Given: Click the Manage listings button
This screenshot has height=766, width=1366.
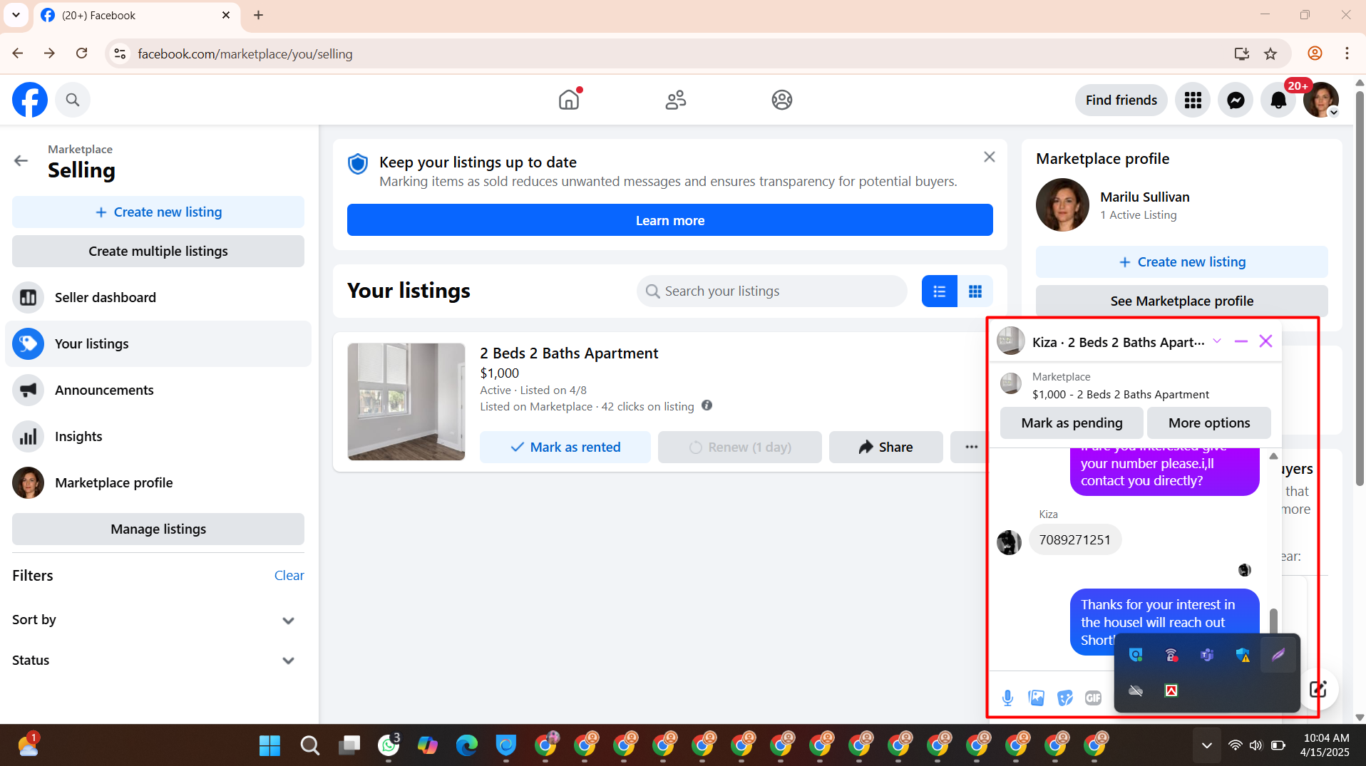Looking at the screenshot, I should [158, 529].
